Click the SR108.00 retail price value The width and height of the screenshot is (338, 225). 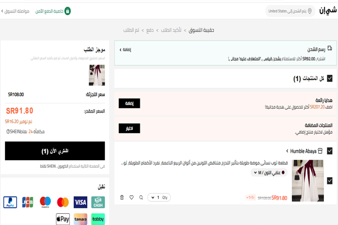pos(16,94)
